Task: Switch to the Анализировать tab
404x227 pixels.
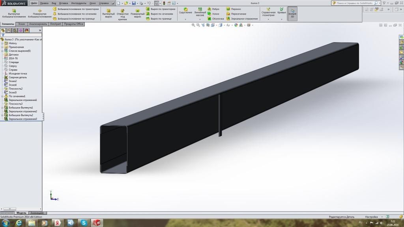Action: coord(38,24)
